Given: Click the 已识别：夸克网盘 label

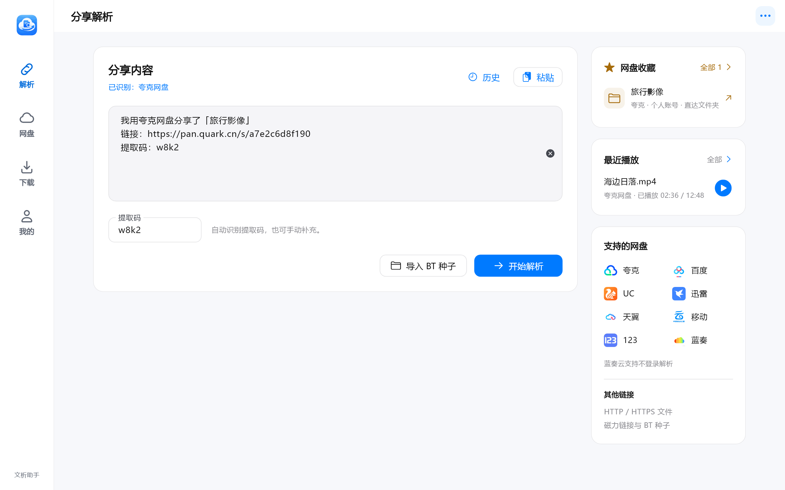Looking at the screenshot, I should point(138,87).
